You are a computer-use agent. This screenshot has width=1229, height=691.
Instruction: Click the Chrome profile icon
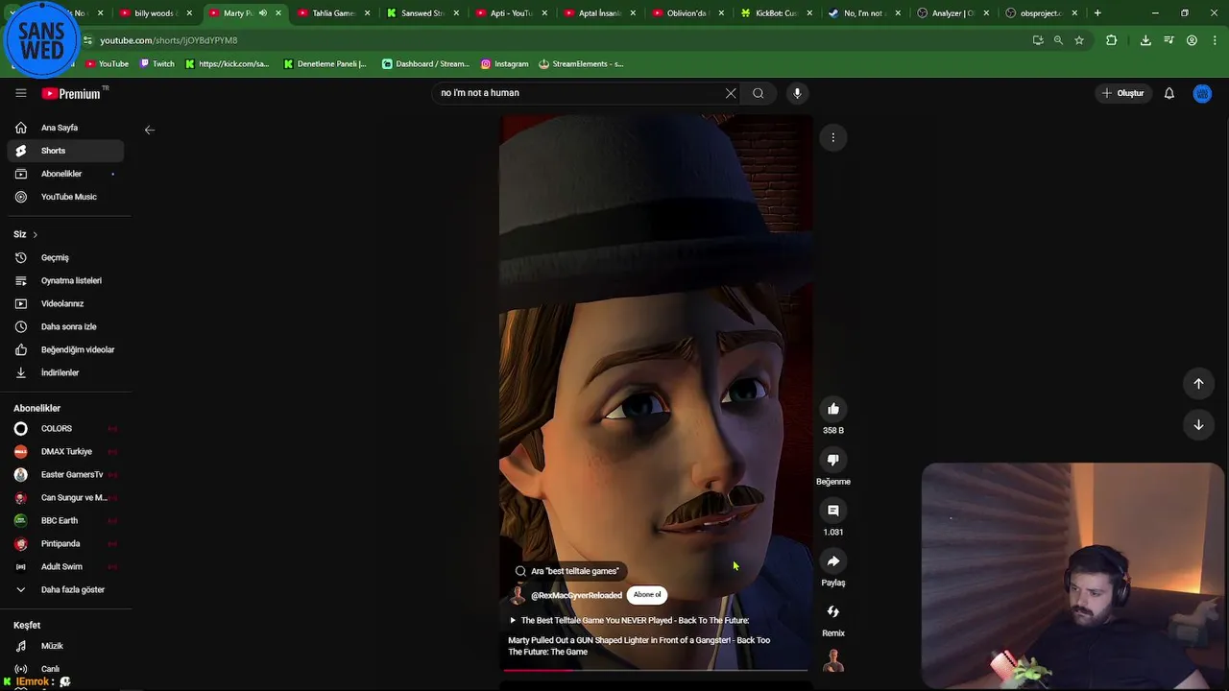pyautogui.click(x=1192, y=40)
